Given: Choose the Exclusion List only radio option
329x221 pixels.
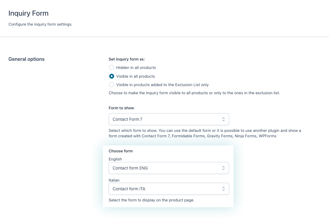Looking at the screenshot, I should 112,85.
